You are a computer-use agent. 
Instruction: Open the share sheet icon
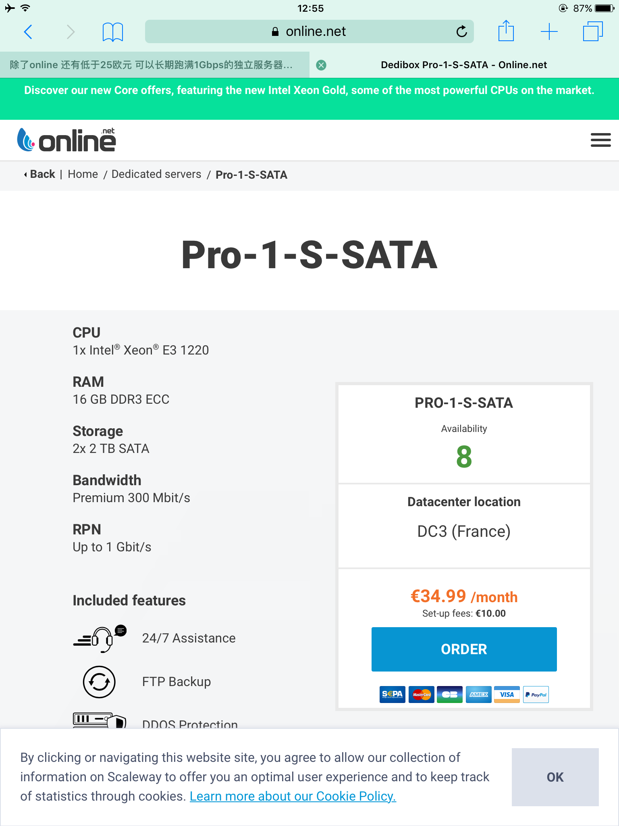click(506, 31)
